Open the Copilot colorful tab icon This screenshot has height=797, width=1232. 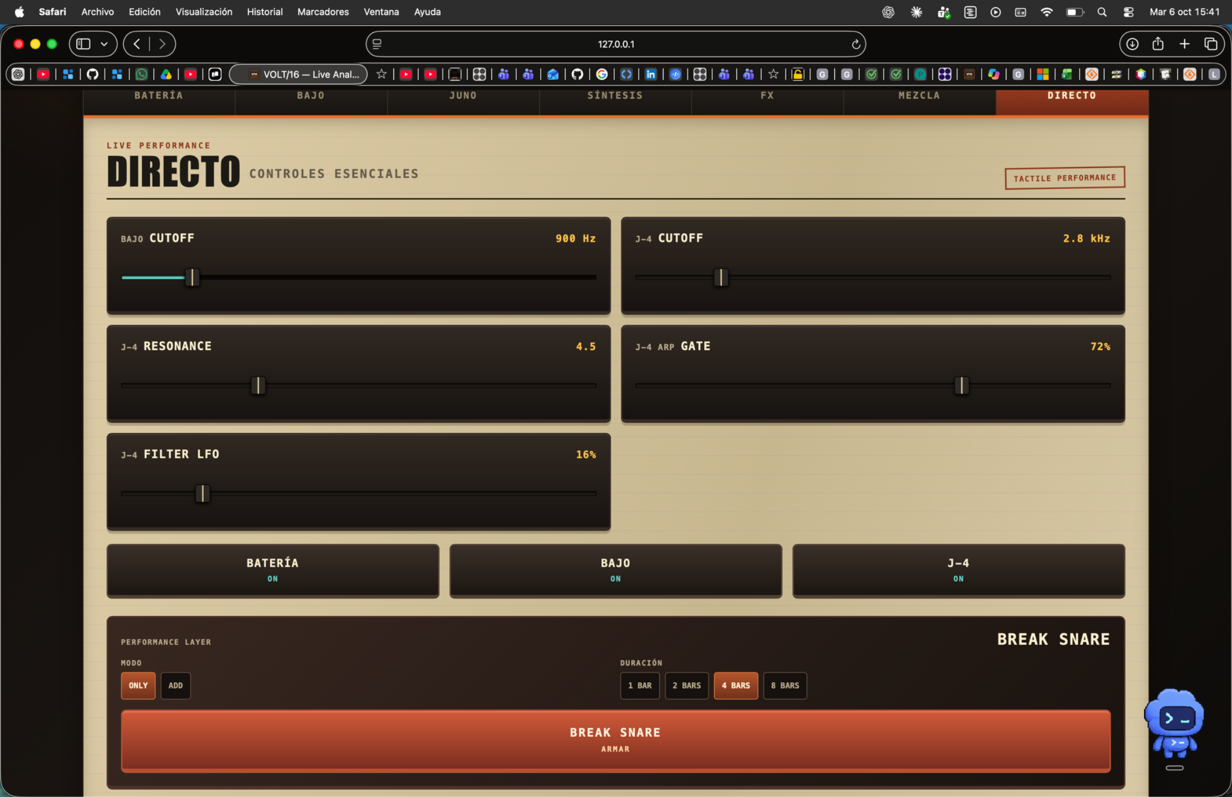click(x=994, y=74)
